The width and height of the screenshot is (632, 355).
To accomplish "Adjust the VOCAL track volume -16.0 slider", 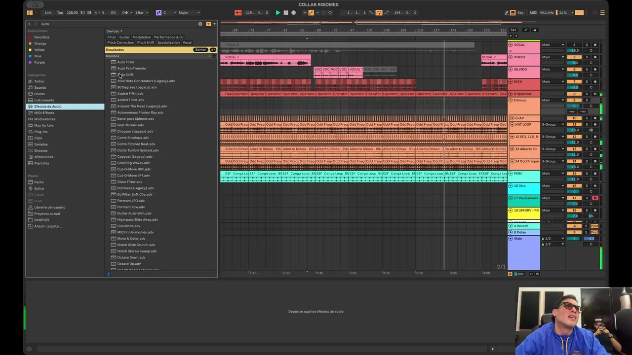I will pos(574,50).
